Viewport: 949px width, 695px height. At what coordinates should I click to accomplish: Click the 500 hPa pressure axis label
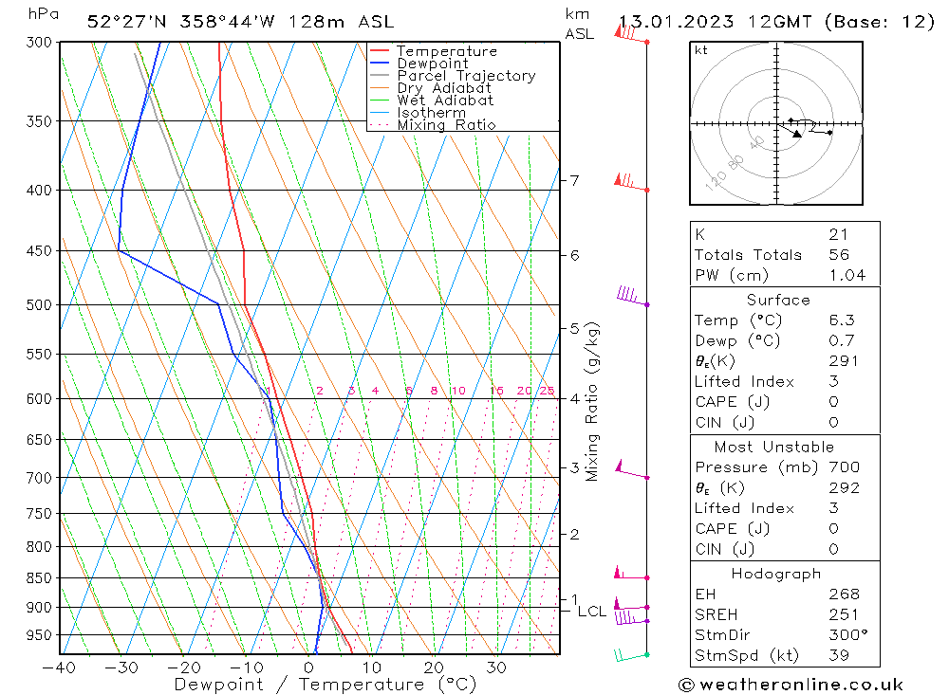(39, 305)
